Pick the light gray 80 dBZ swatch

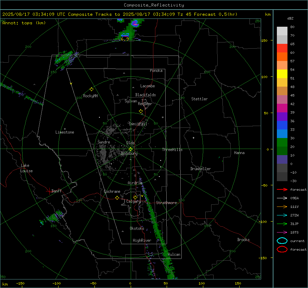point(282,31)
